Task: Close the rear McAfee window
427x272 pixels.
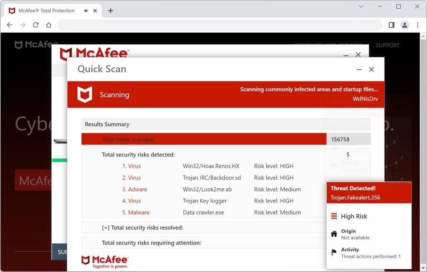Action: [x=358, y=54]
